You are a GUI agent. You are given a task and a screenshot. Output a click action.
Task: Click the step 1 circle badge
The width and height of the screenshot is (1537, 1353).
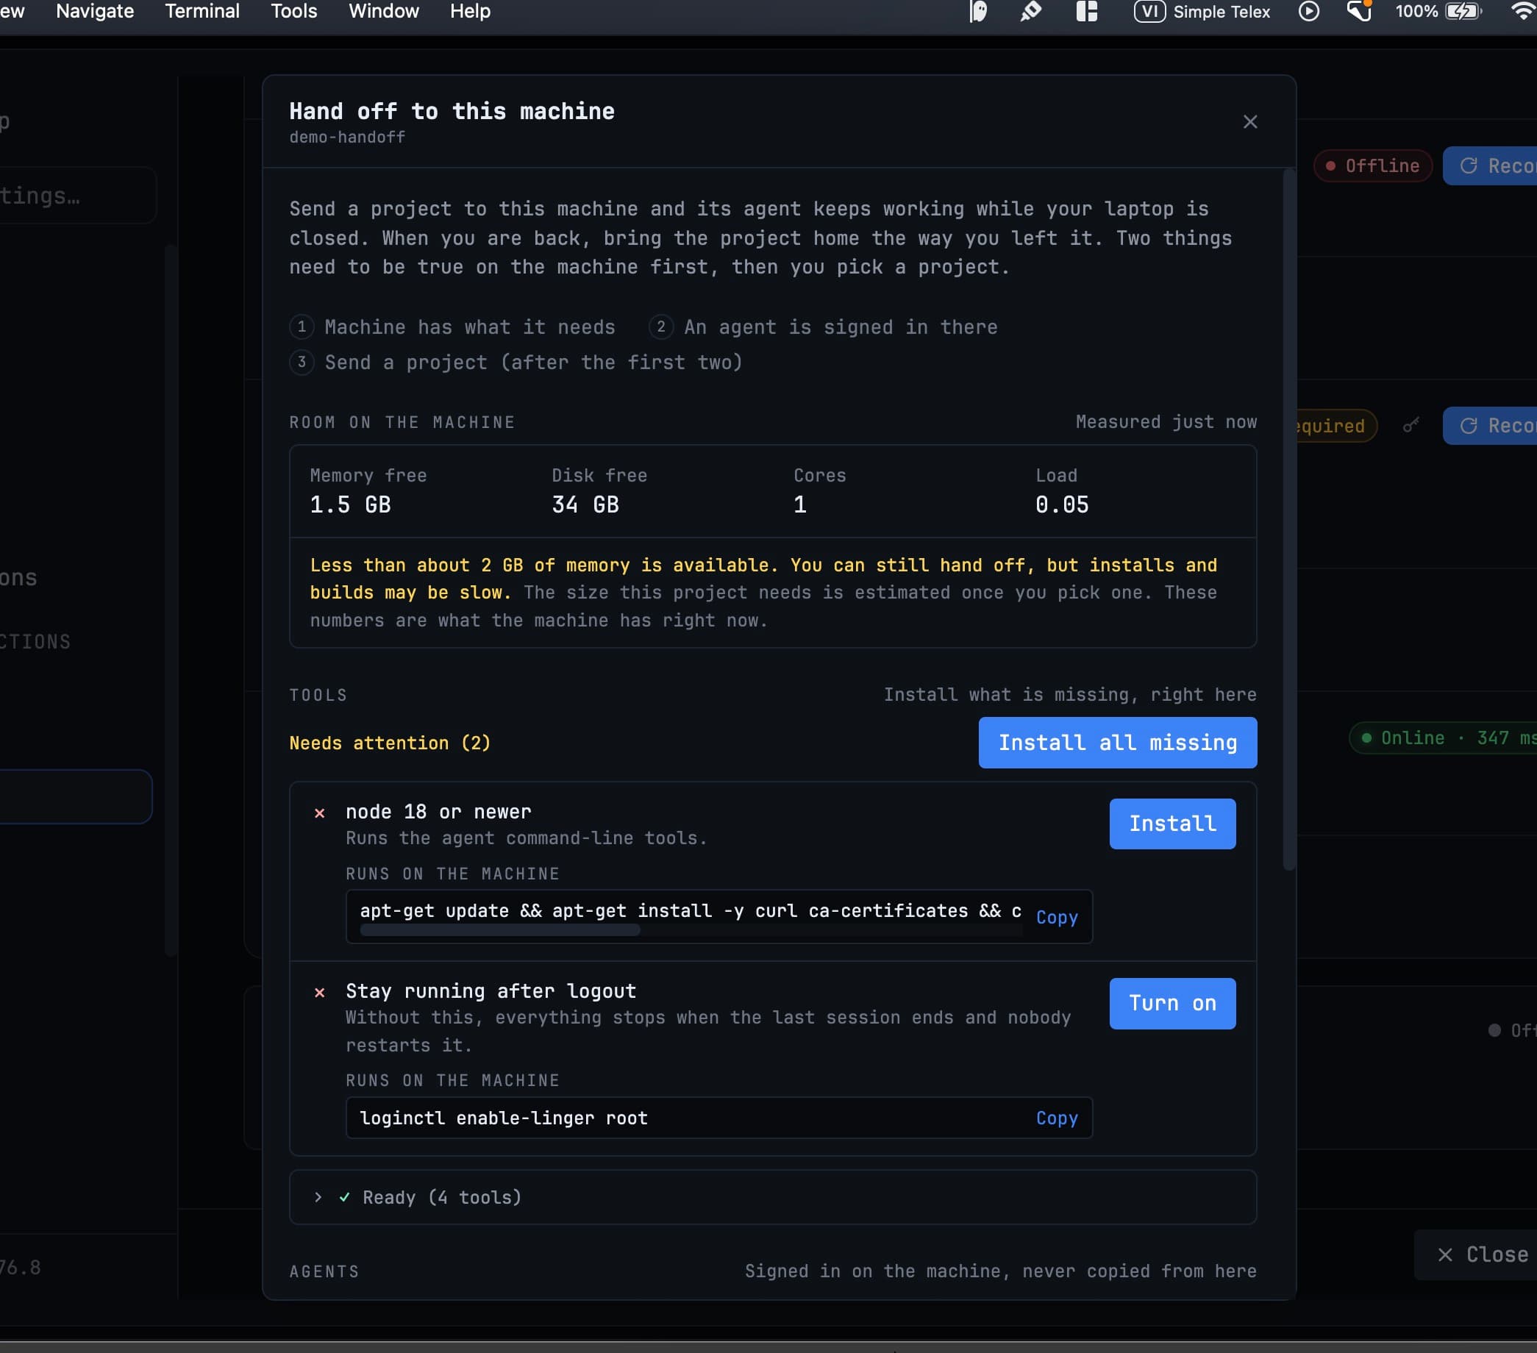pos(302,326)
